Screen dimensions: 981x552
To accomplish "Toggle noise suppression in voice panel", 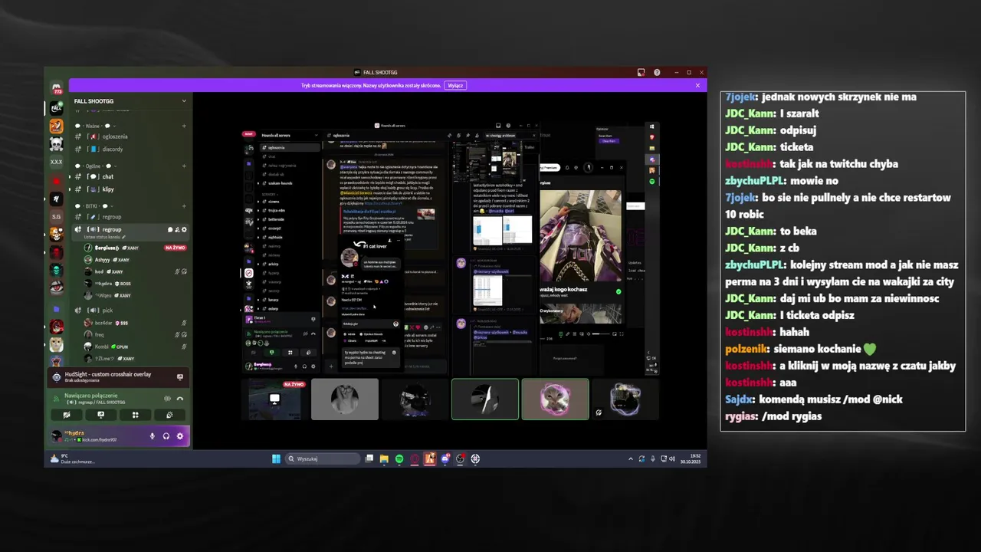I will pos(167,399).
